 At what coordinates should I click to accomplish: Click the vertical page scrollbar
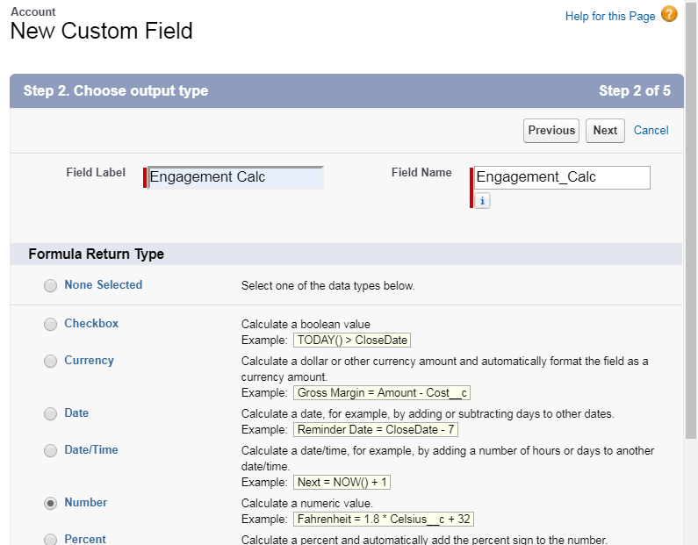point(691,263)
